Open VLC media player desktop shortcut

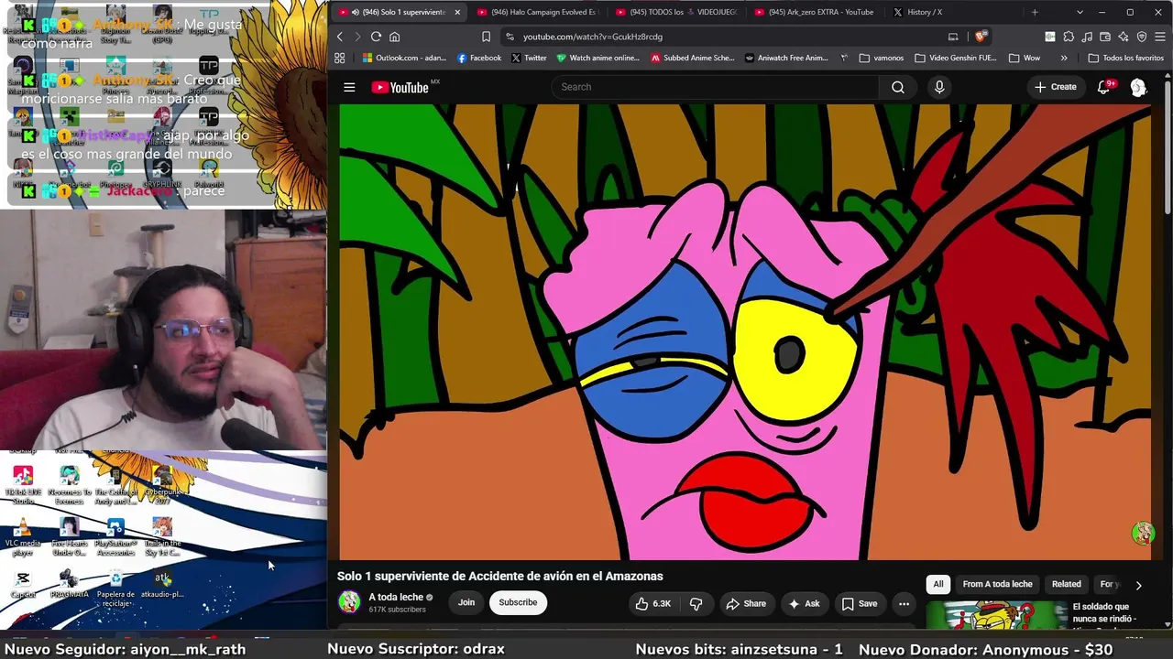pyautogui.click(x=23, y=535)
